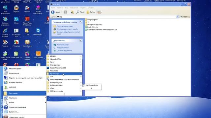
Task: Click PHP Expert Editor in the flyout submenu
Action: (x=92, y=85)
